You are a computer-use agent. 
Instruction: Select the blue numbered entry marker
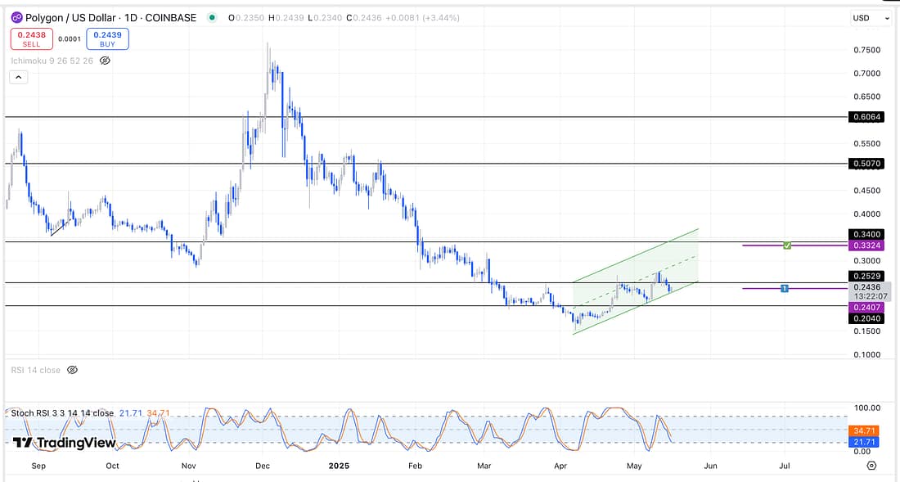click(785, 288)
